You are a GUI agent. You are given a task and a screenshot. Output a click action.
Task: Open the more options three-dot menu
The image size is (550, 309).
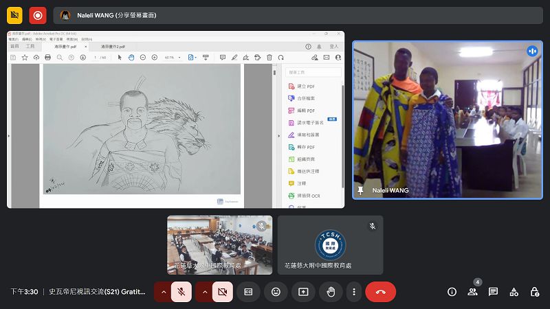[x=353, y=292]
